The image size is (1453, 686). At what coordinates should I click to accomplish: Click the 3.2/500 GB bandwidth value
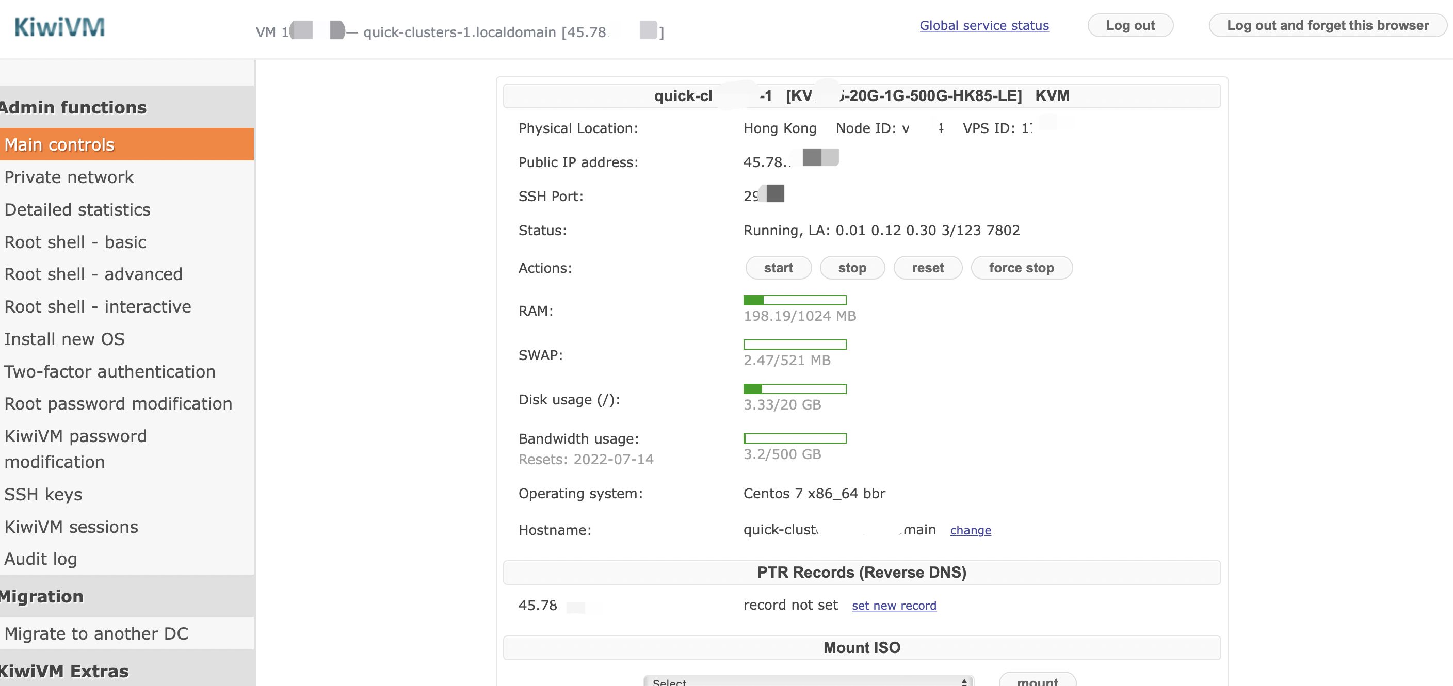pyautogui.click(x=782, y=454)
